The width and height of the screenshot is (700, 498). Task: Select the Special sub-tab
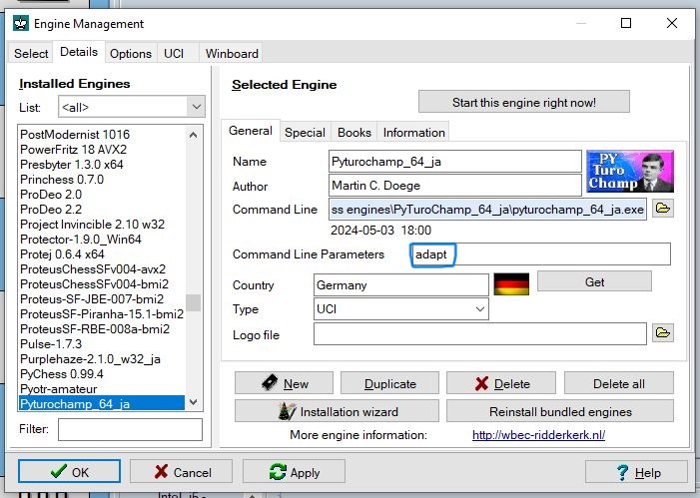305,133
